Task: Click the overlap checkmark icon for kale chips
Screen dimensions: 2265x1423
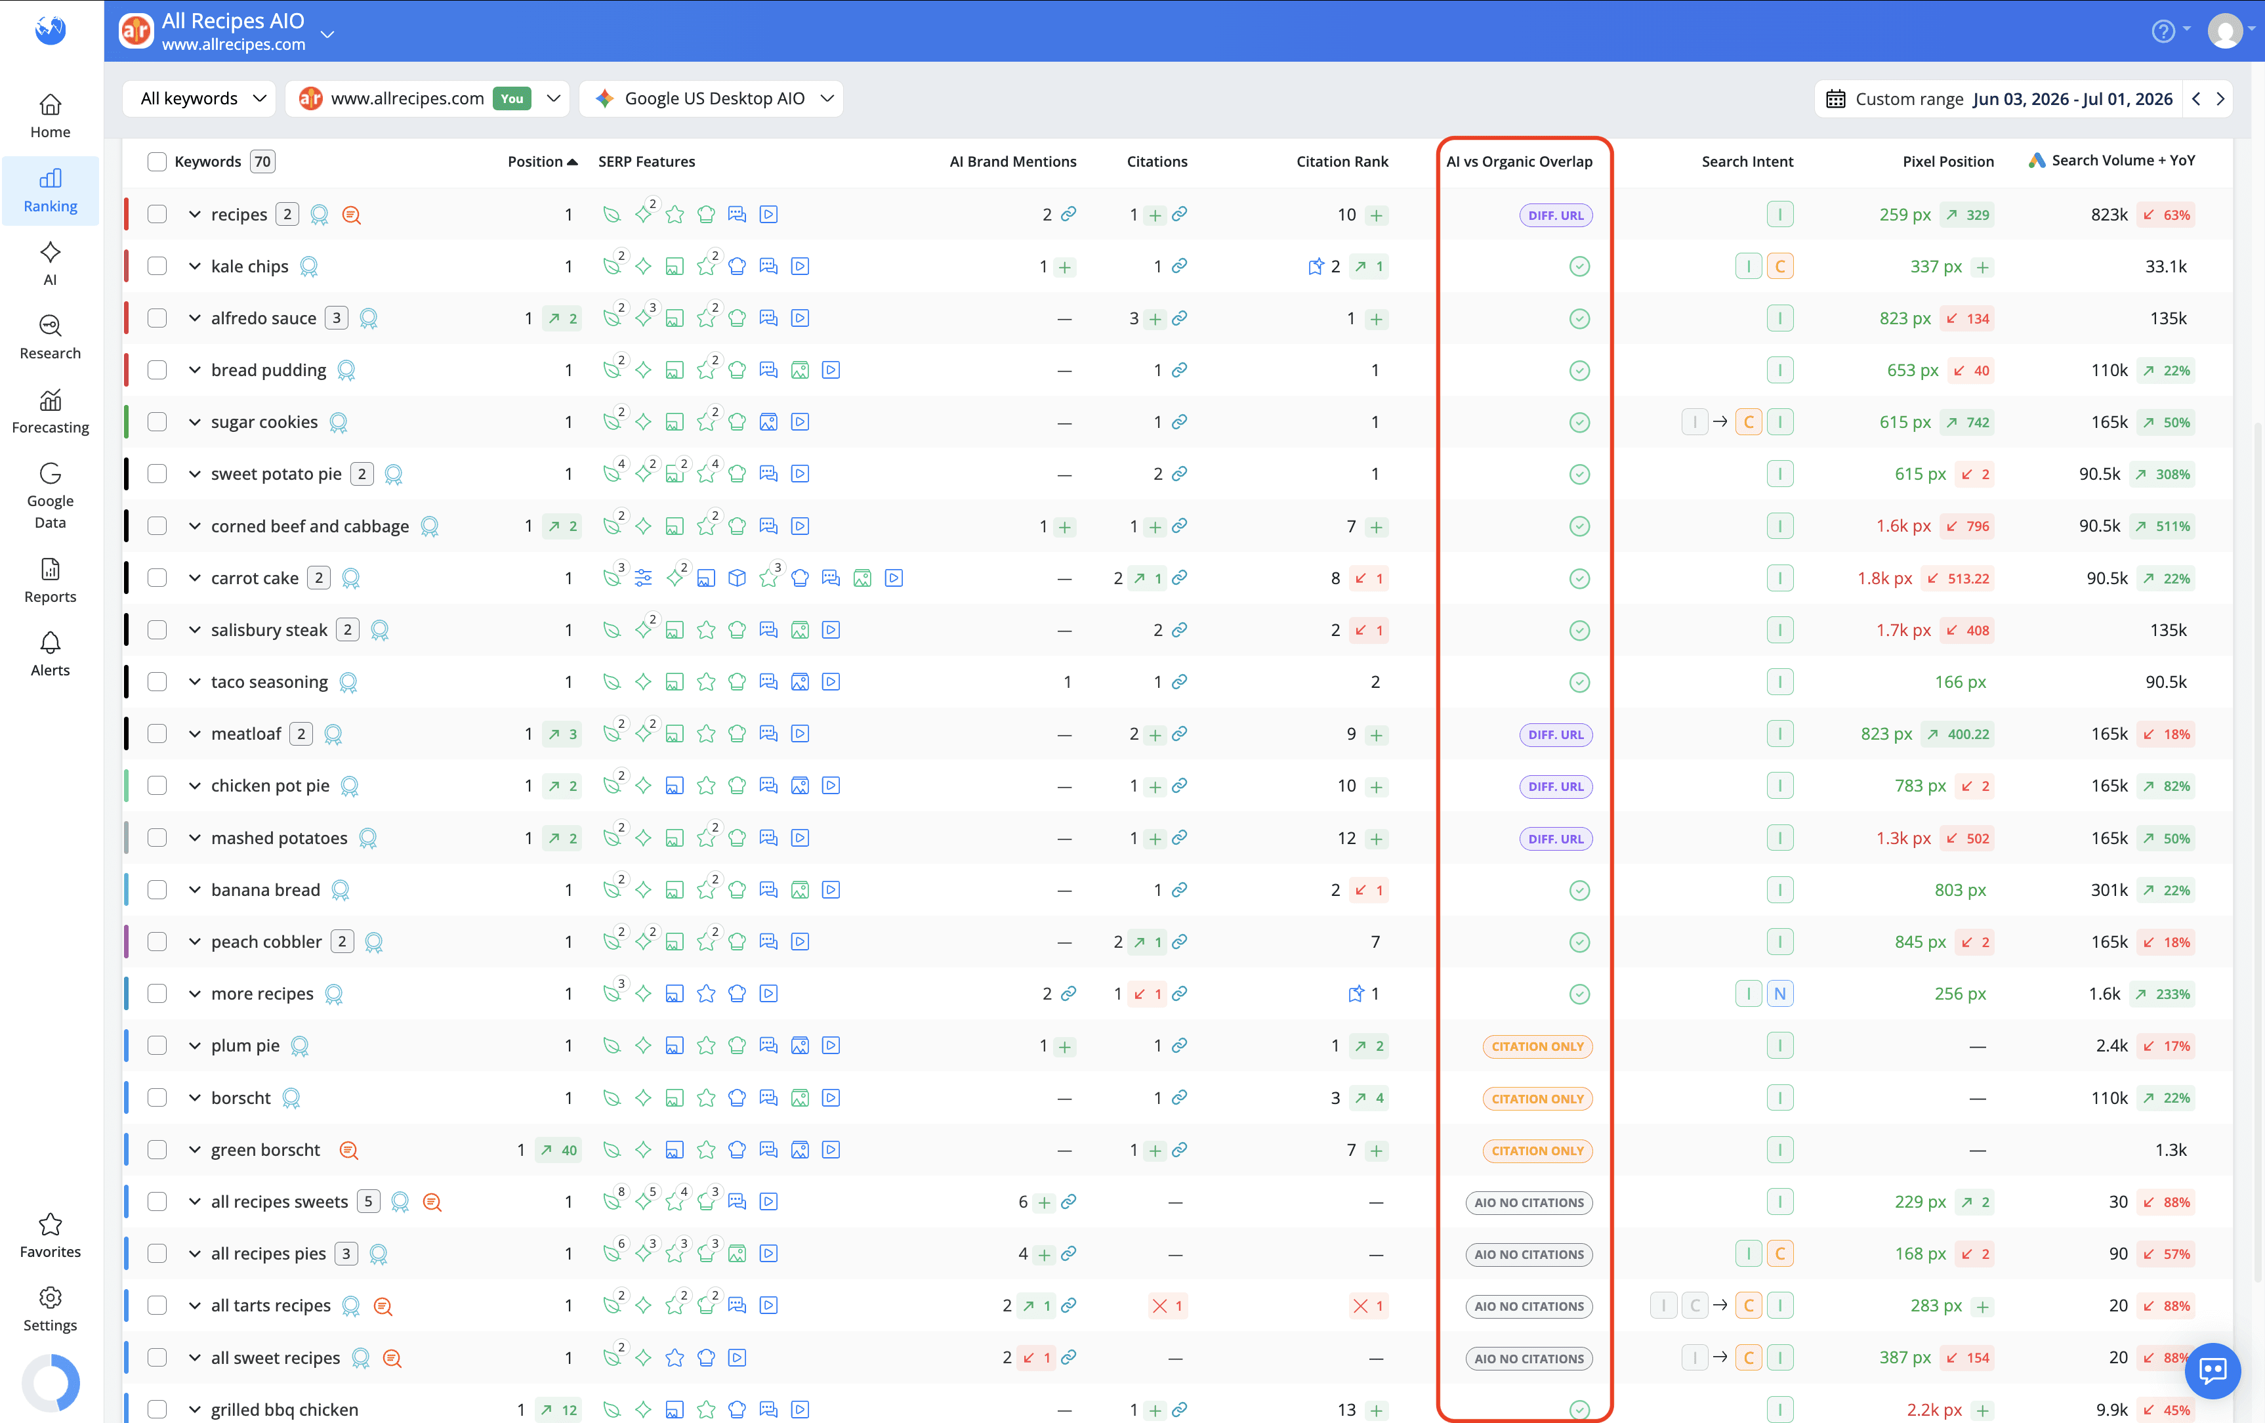Action: (1579, 266)
